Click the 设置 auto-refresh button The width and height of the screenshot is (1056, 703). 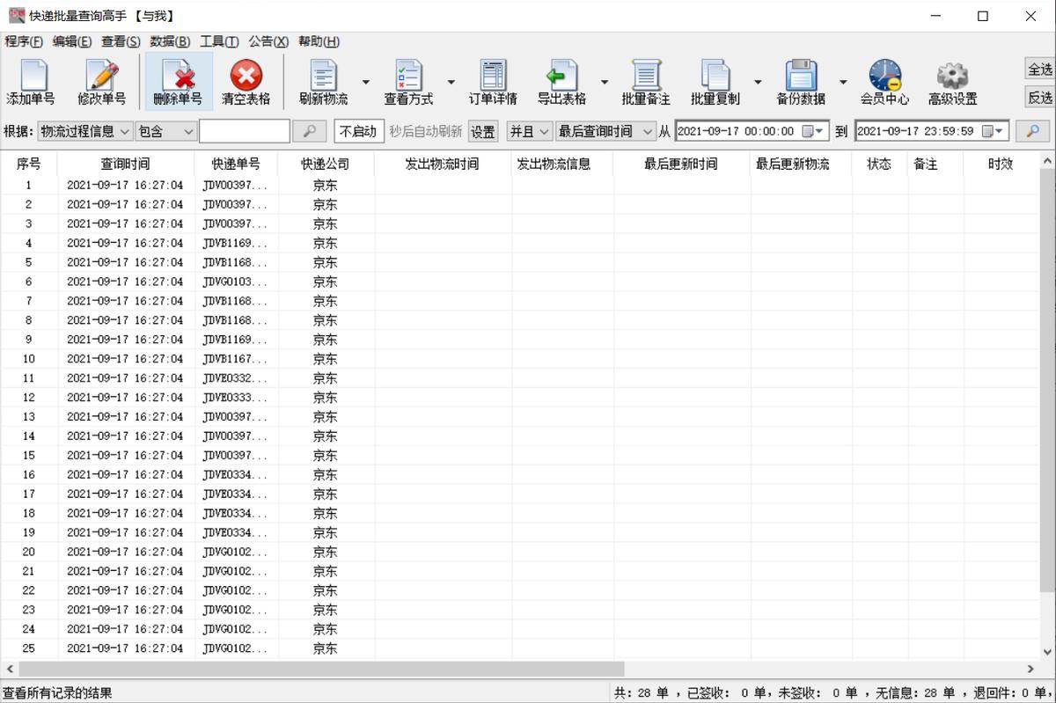[483, 132]
